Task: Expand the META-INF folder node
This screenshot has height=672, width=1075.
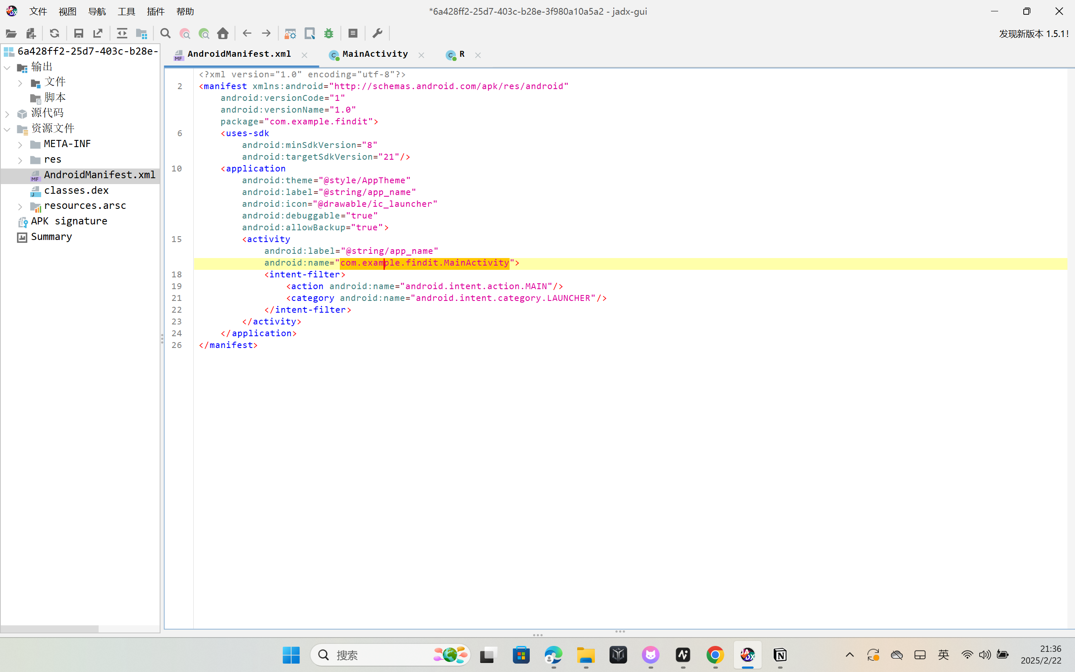Action: pos(20,145)
